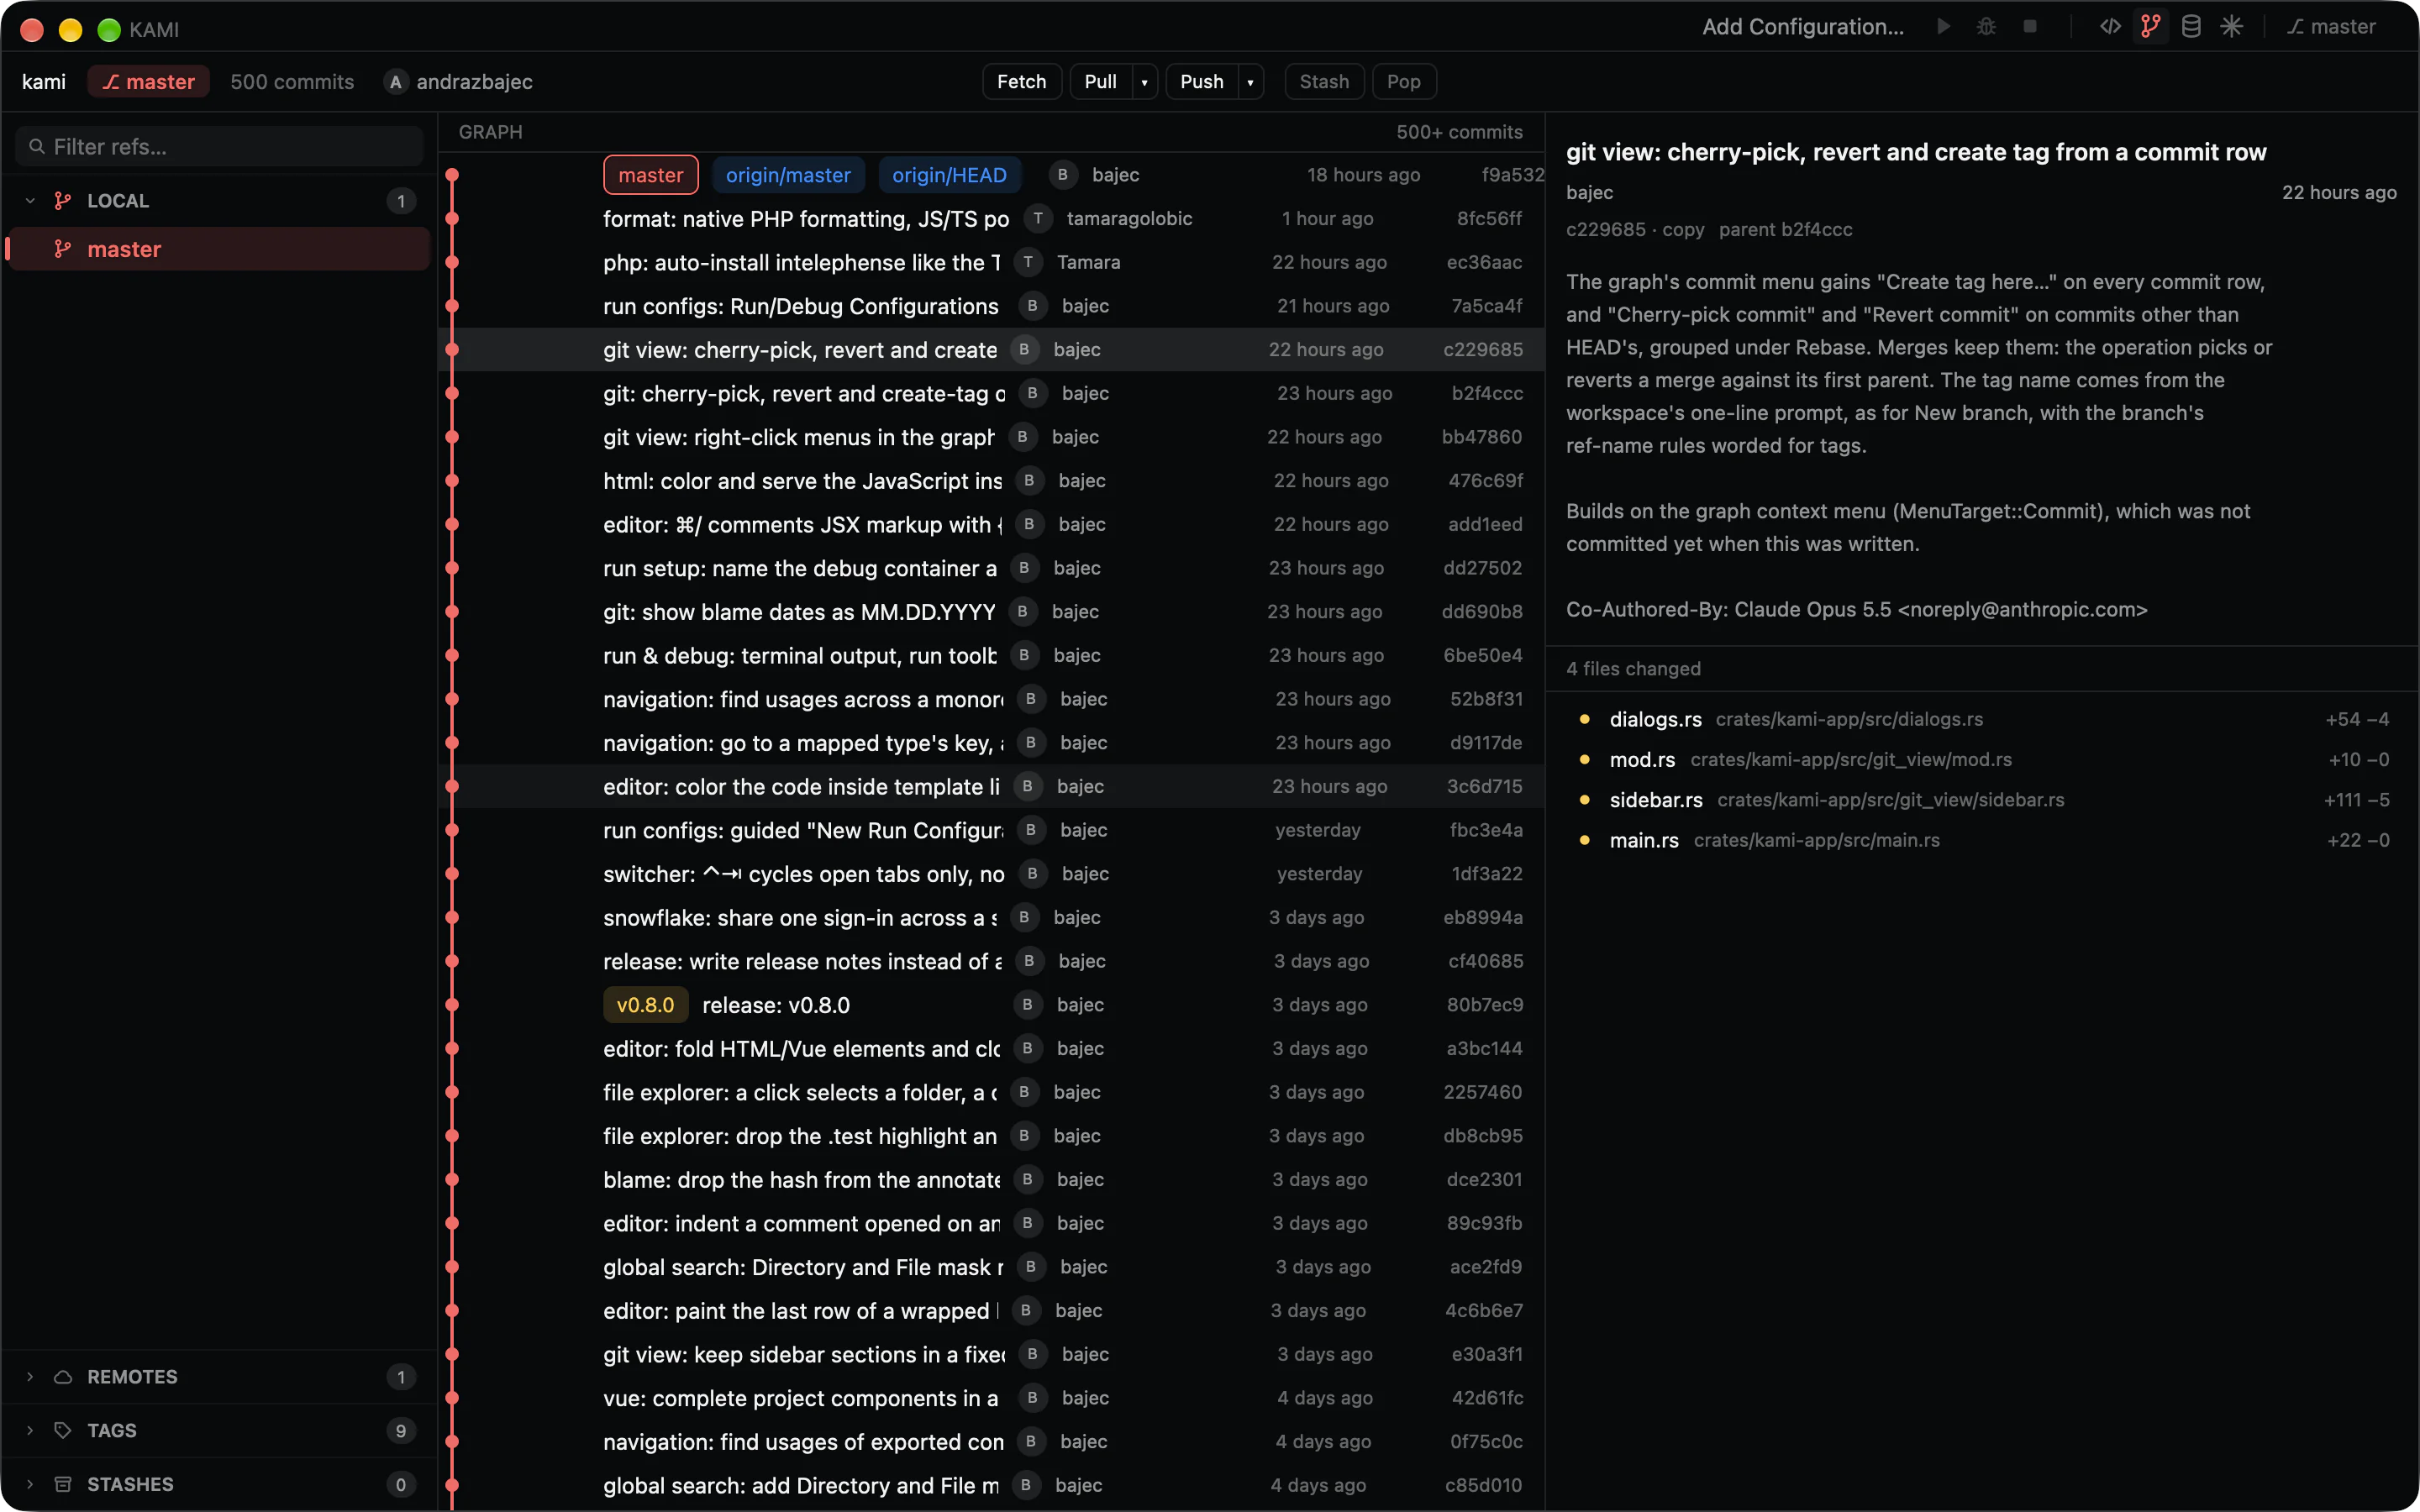The height and width of the screenshot is (1512, 2420).
Task: Click commit hash c85d010
Action: coord(1484,1486)
